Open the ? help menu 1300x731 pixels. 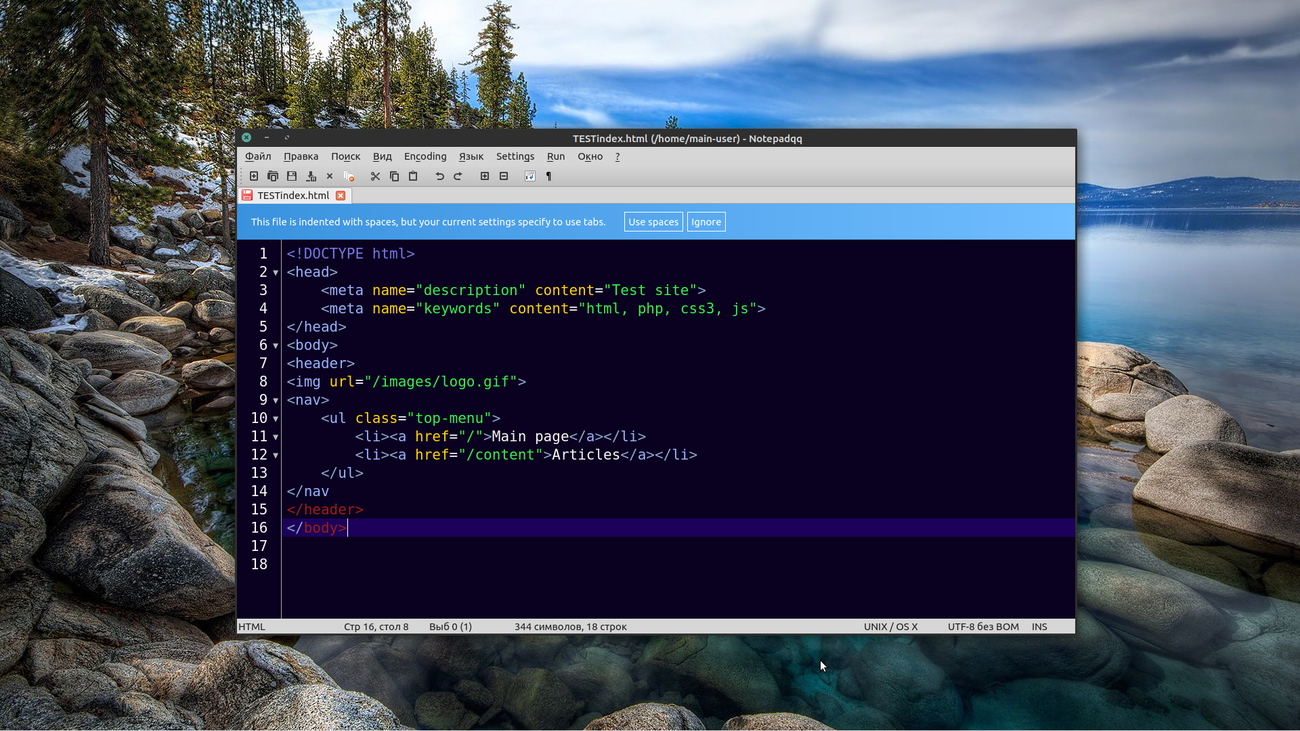click(617, 156)
